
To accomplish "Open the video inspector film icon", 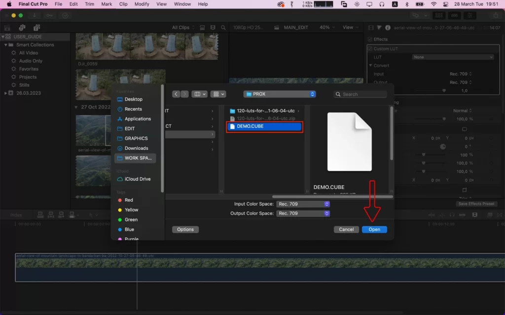I will [x=371, y=28].
